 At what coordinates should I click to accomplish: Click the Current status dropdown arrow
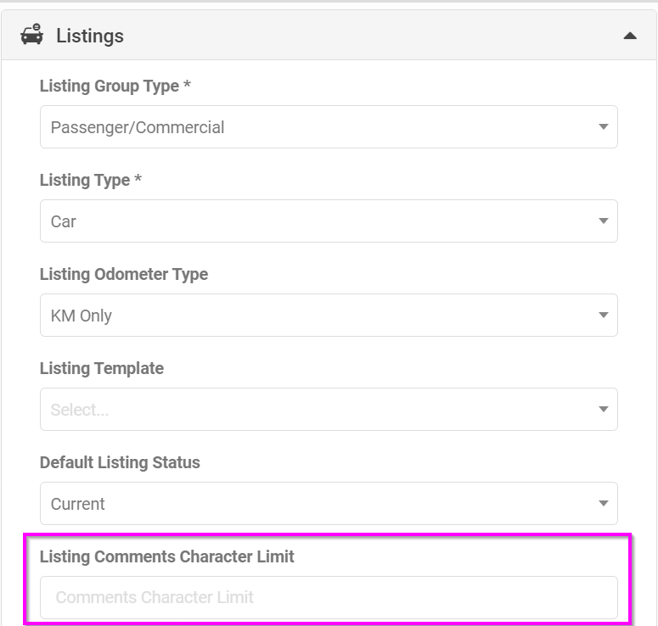[x=604, y=503]
